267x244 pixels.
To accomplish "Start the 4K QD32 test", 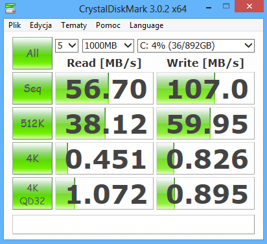I will 32,193.
